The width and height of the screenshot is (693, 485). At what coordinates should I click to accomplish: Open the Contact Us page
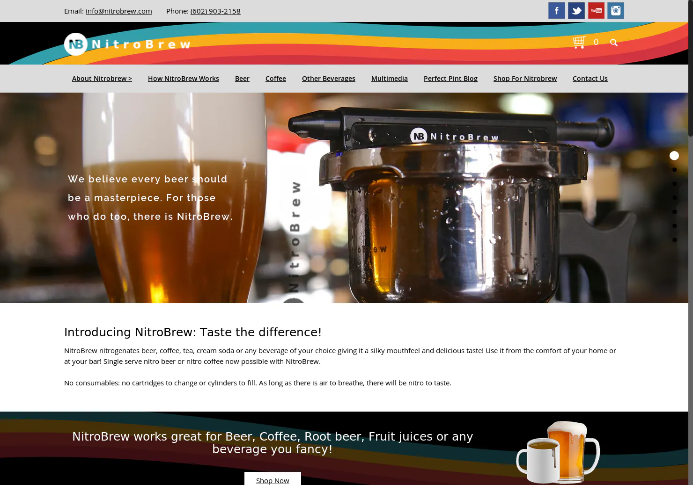point(590,79)
